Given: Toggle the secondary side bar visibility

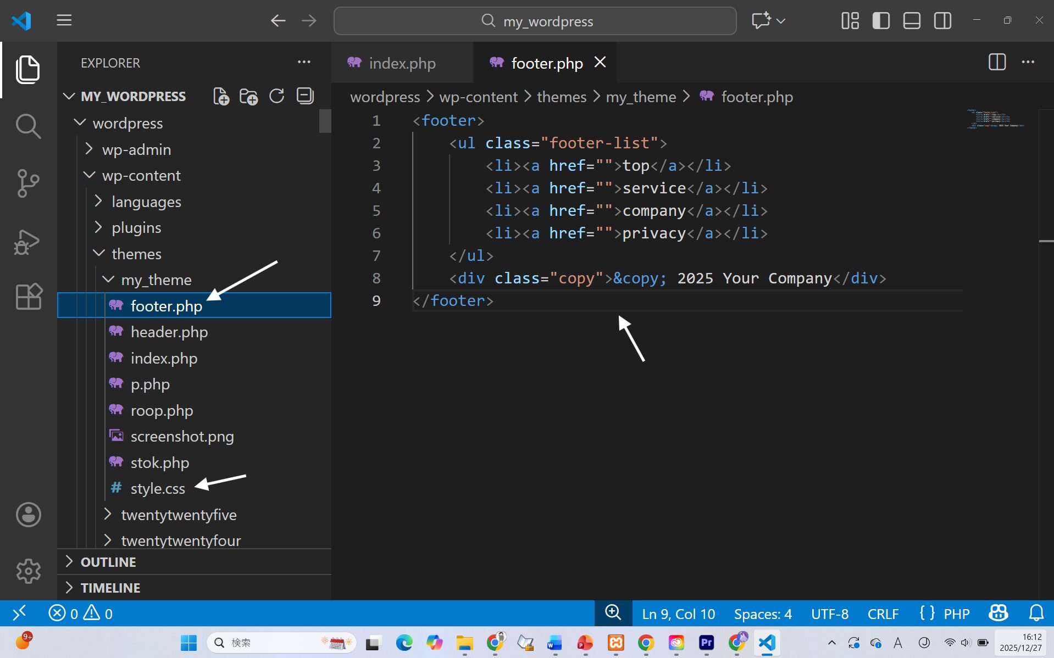Looking at the screenshot, I should pos(942,21).
